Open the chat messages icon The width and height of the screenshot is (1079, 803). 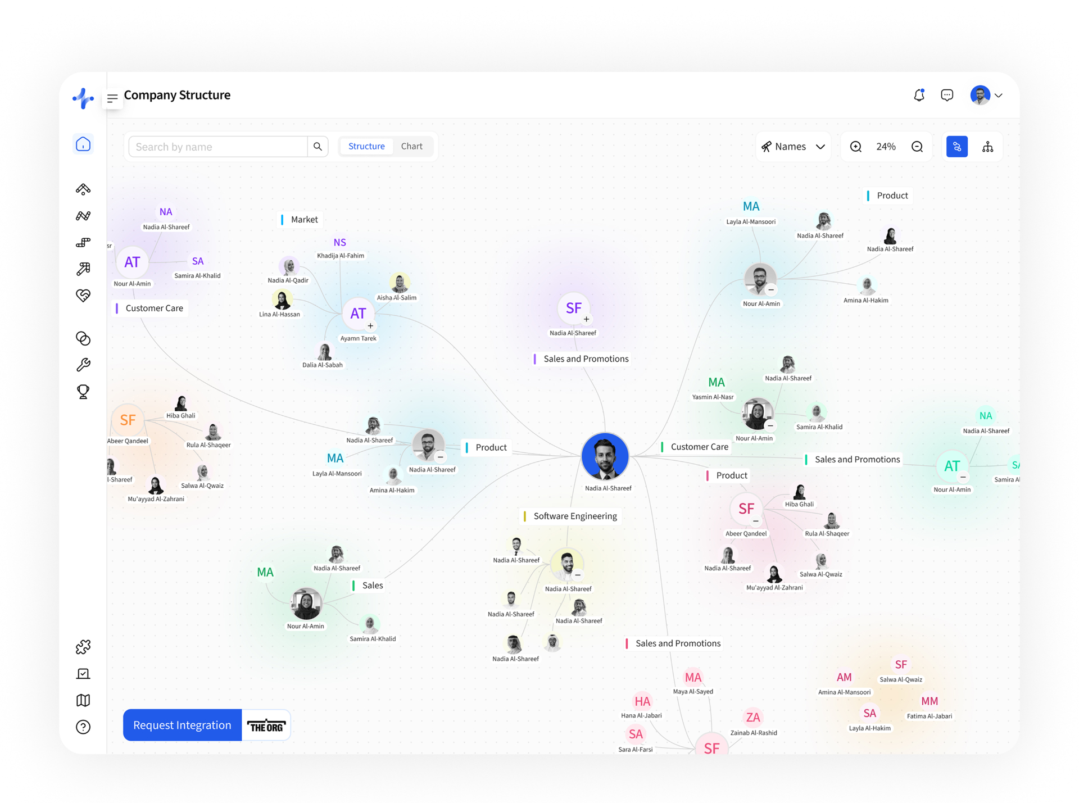[947, 95]
